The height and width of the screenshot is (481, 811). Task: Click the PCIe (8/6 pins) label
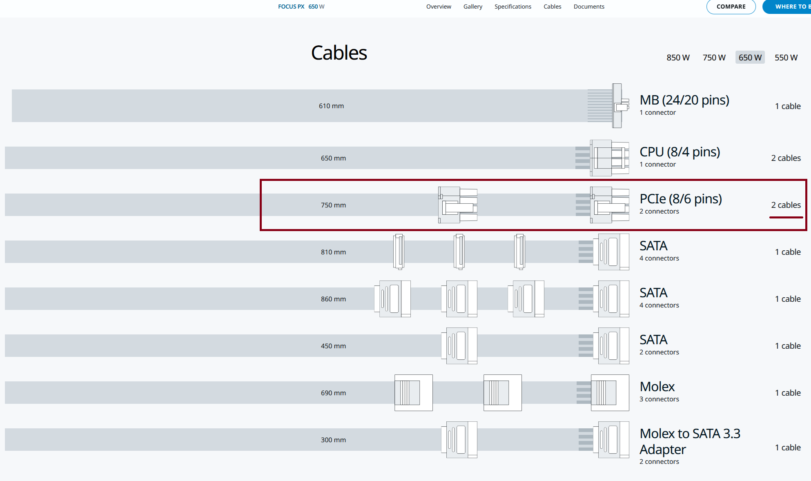680,199
